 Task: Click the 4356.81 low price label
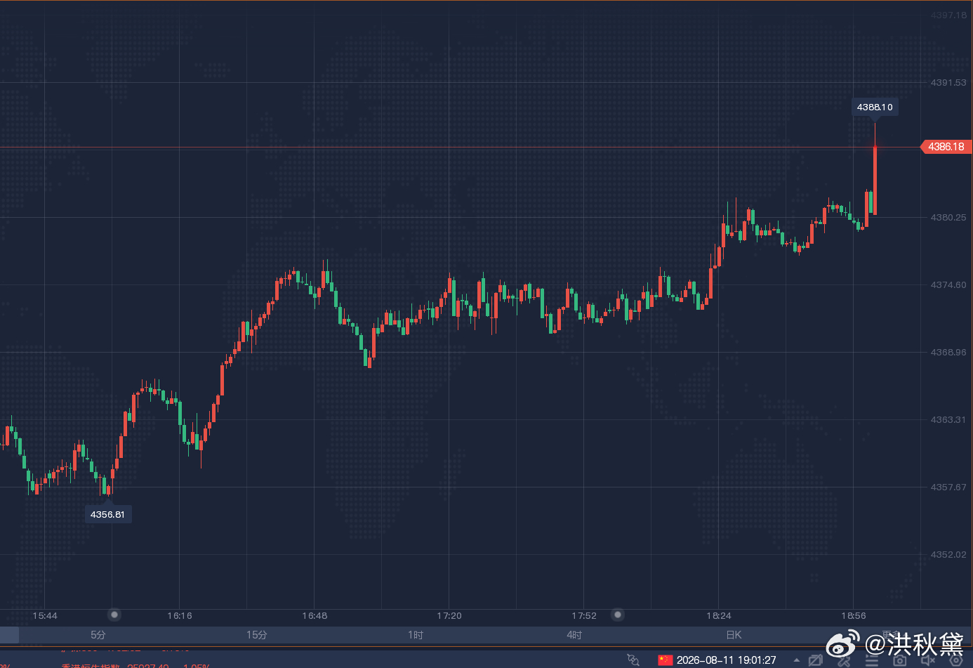(x=107, y=514)
